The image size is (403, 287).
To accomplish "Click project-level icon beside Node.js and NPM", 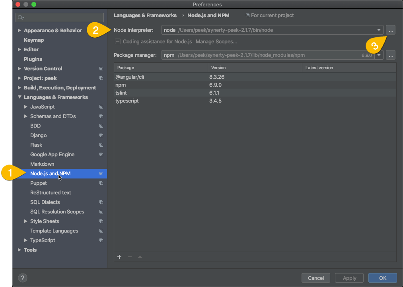I will tap(101, 174).
